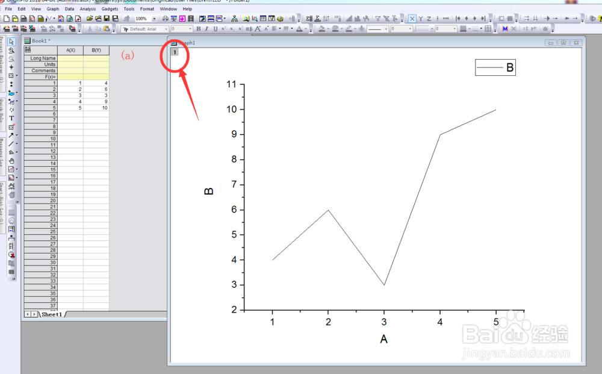Sort the worksheet with the A-Z sort icon

click(x=326, y=19)
